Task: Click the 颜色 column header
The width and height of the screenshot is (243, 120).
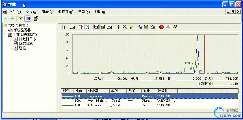Action: click(68, 91)
